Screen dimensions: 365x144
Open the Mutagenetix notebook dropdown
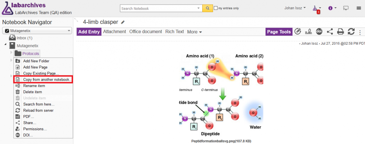tap(37, 31)
